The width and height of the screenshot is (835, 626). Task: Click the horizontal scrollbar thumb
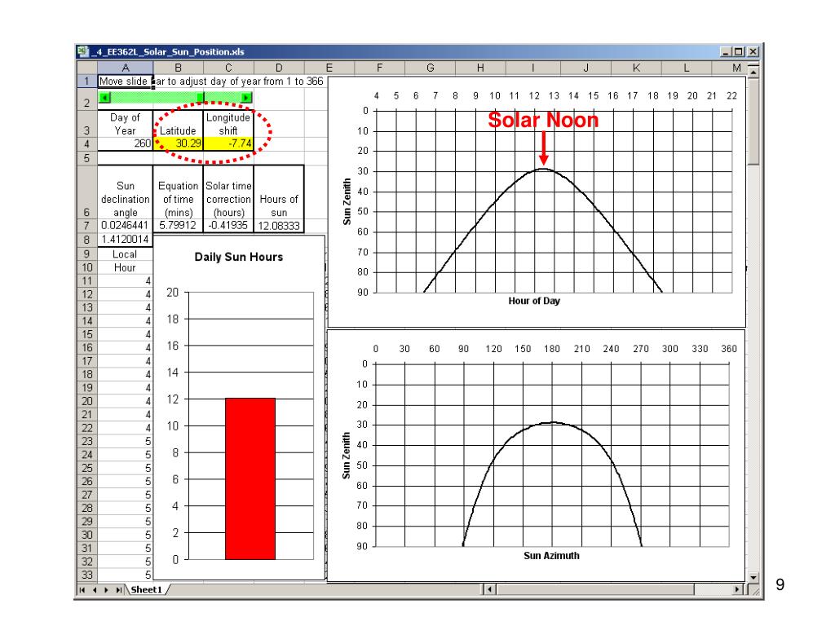[594, 589]
